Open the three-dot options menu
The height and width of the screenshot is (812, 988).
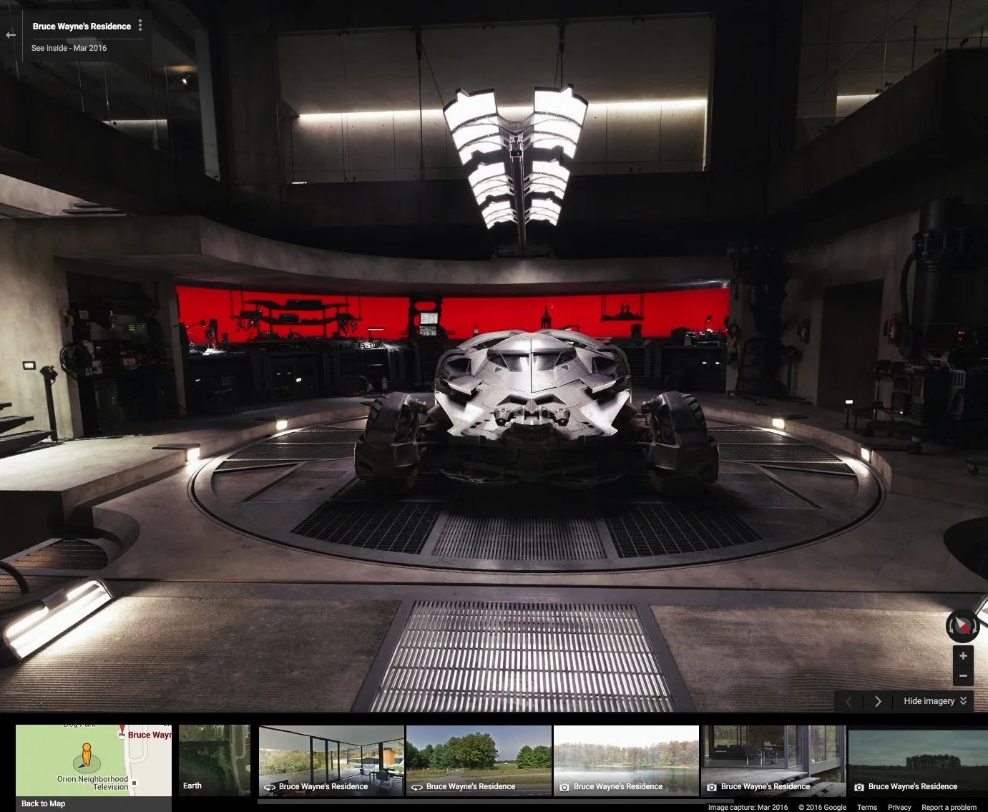click(140, 26)
